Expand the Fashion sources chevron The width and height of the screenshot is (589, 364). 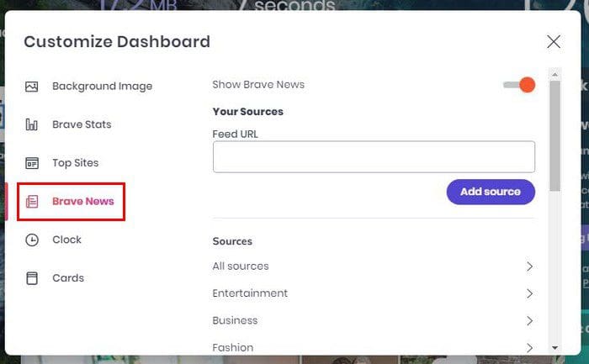(x=529, y=348)
